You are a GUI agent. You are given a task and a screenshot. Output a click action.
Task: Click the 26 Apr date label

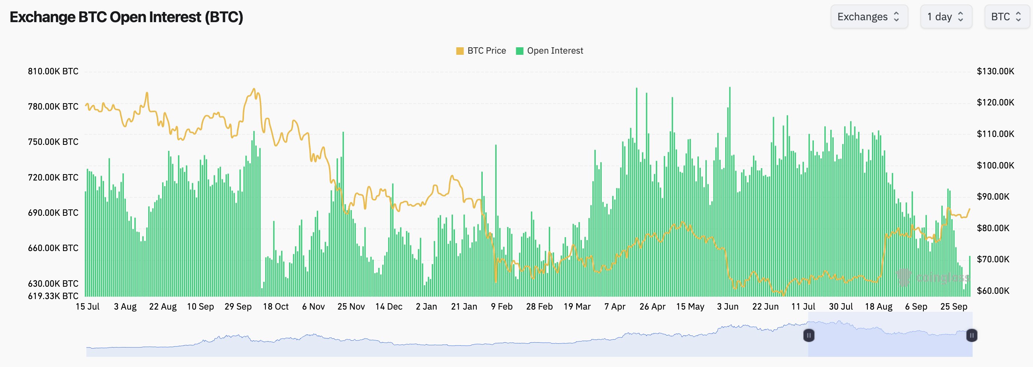coord(652,307)
